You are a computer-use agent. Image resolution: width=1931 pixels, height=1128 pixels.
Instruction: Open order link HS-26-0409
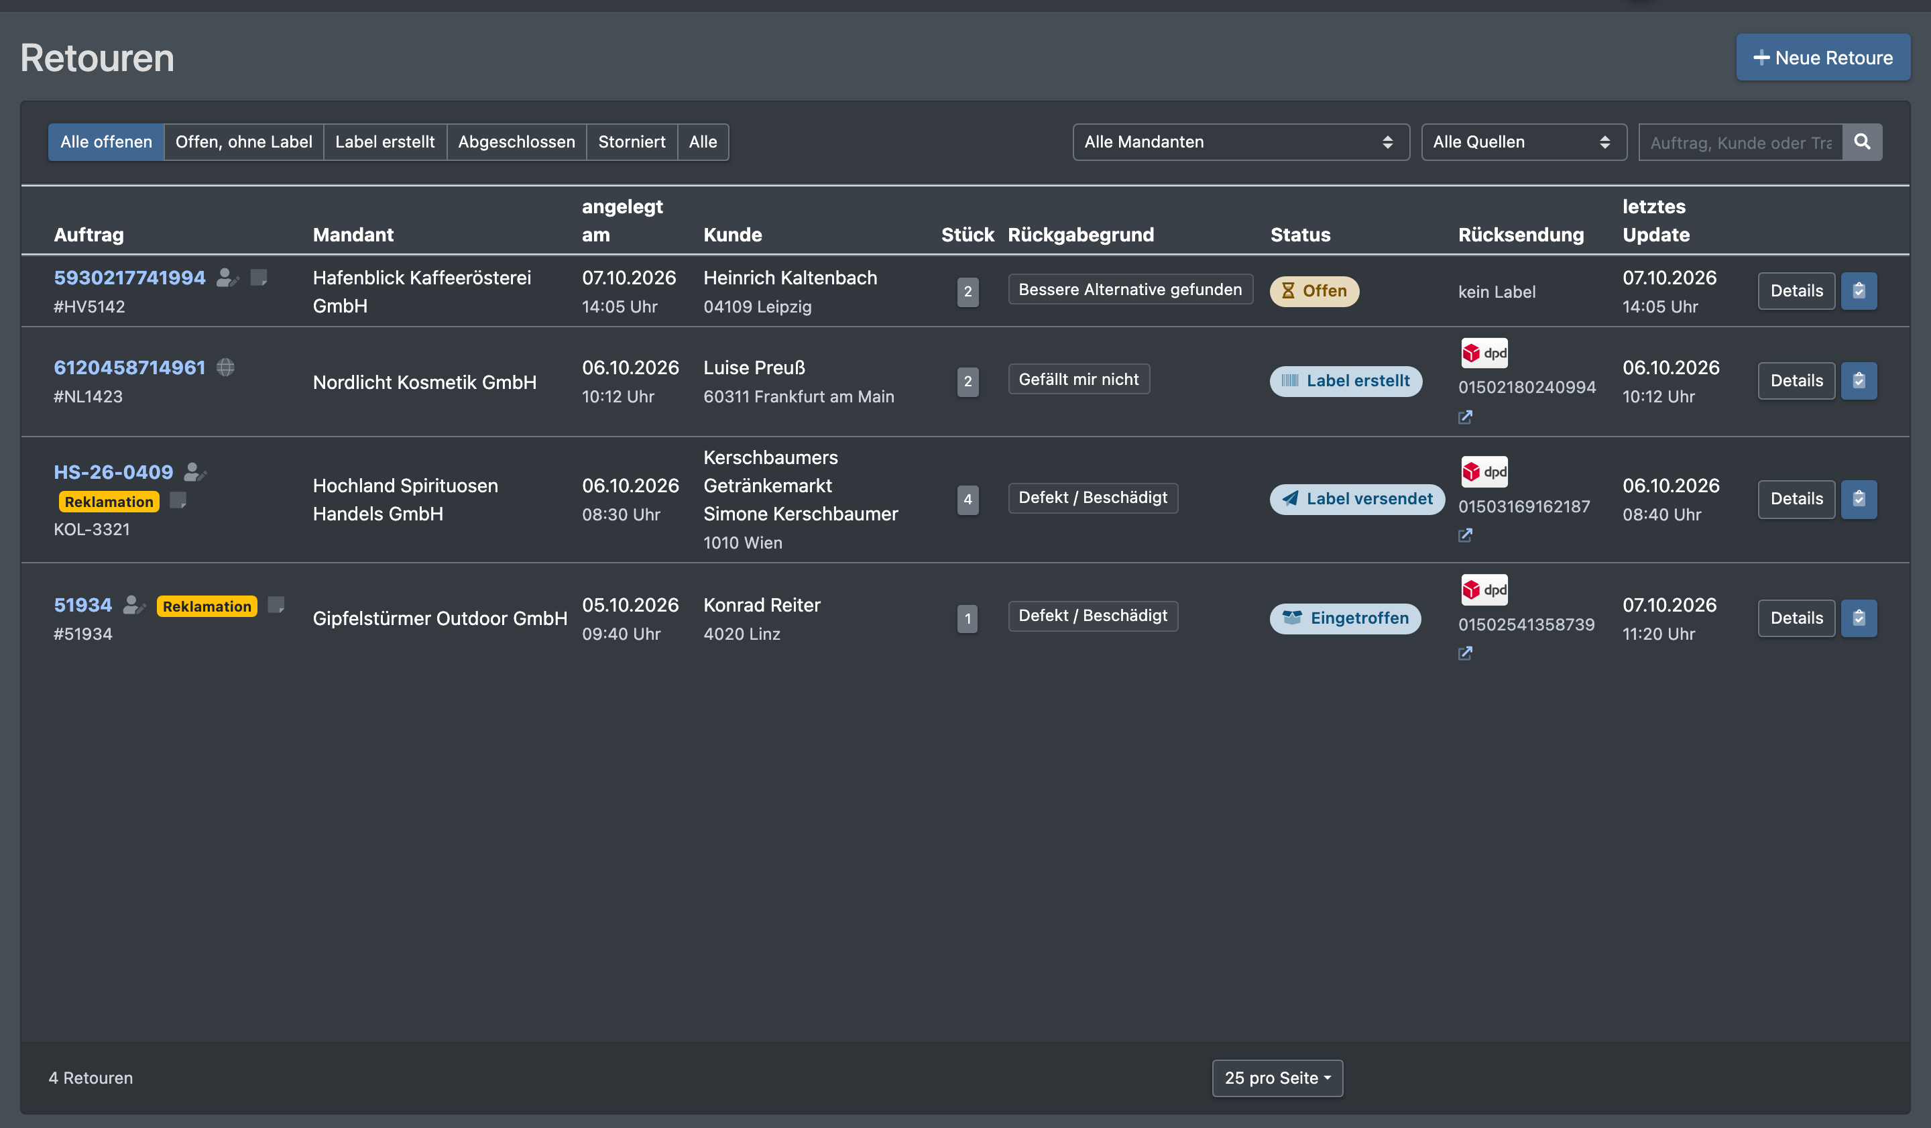point(113,472)
